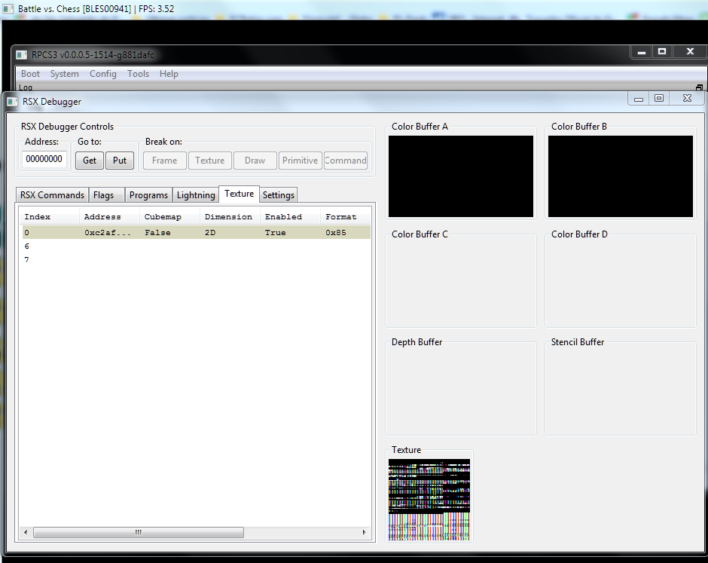Click the Put button

[120, 160]
